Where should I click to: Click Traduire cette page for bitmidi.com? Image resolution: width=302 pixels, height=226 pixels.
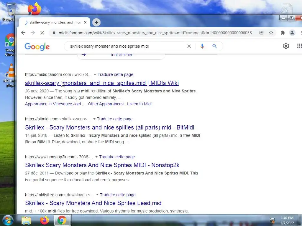coord(115,119)
